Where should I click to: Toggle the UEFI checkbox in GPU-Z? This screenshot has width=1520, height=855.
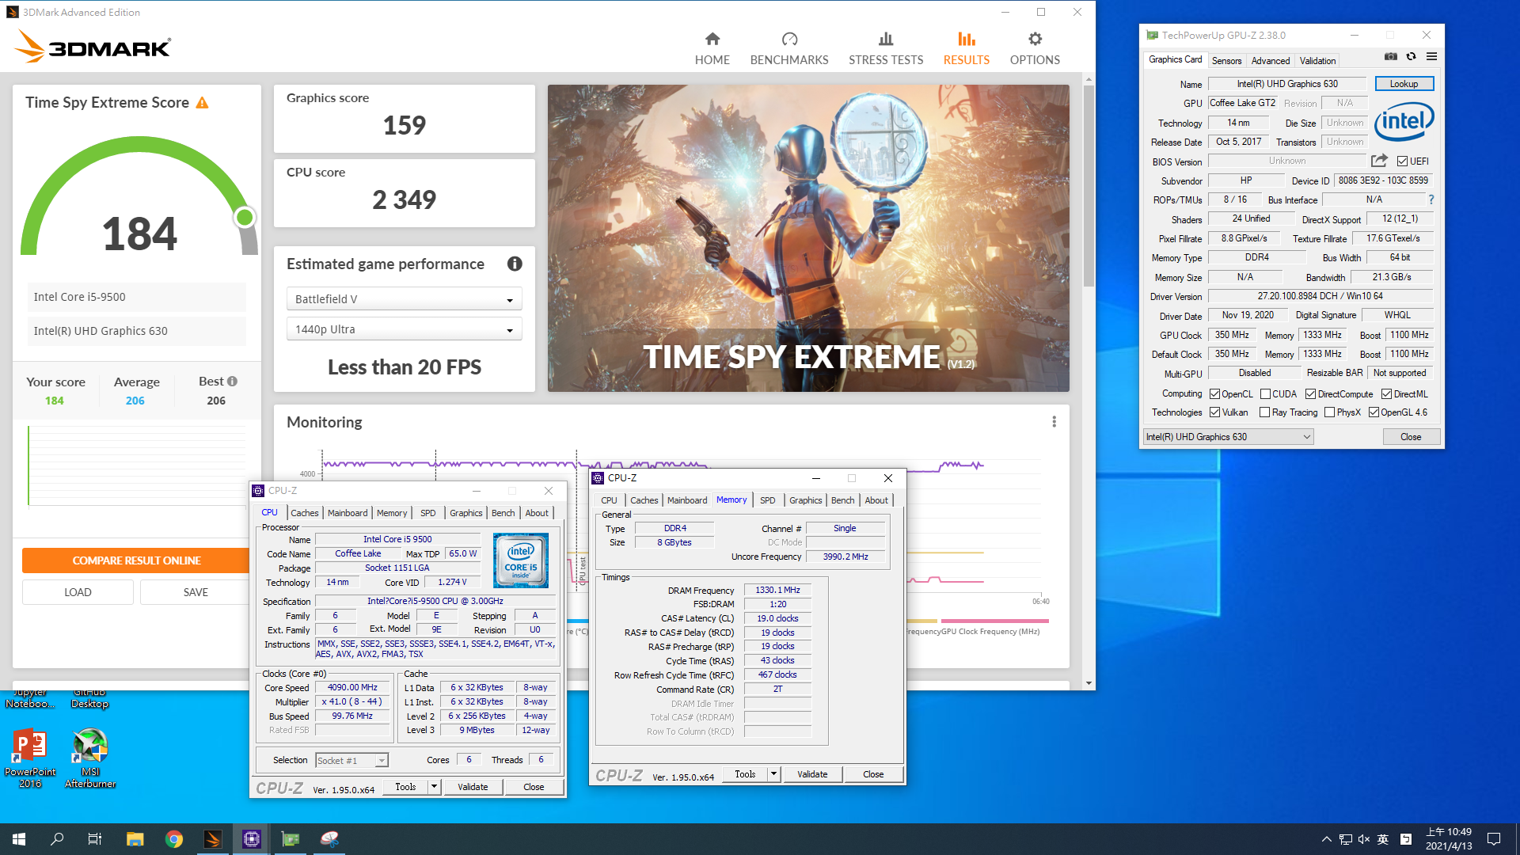pos(1402,161)
